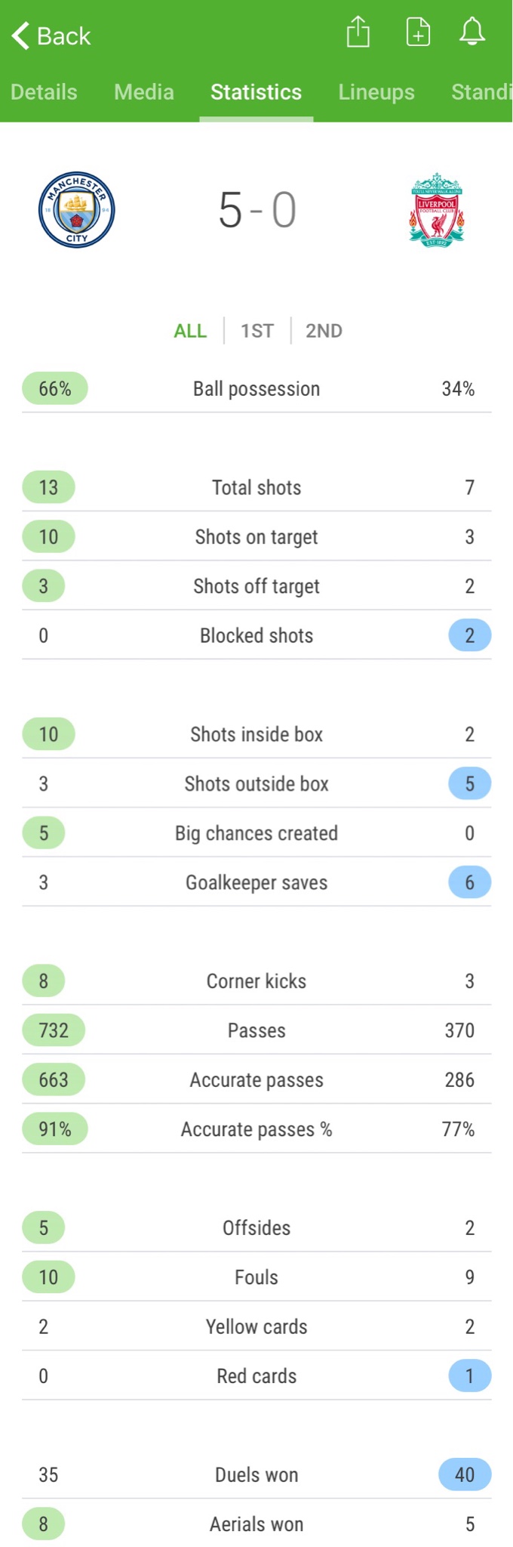This screenshot has width=513, height=1547.
Task: Tap the Liverpool club crest
Action: [437, 210]
